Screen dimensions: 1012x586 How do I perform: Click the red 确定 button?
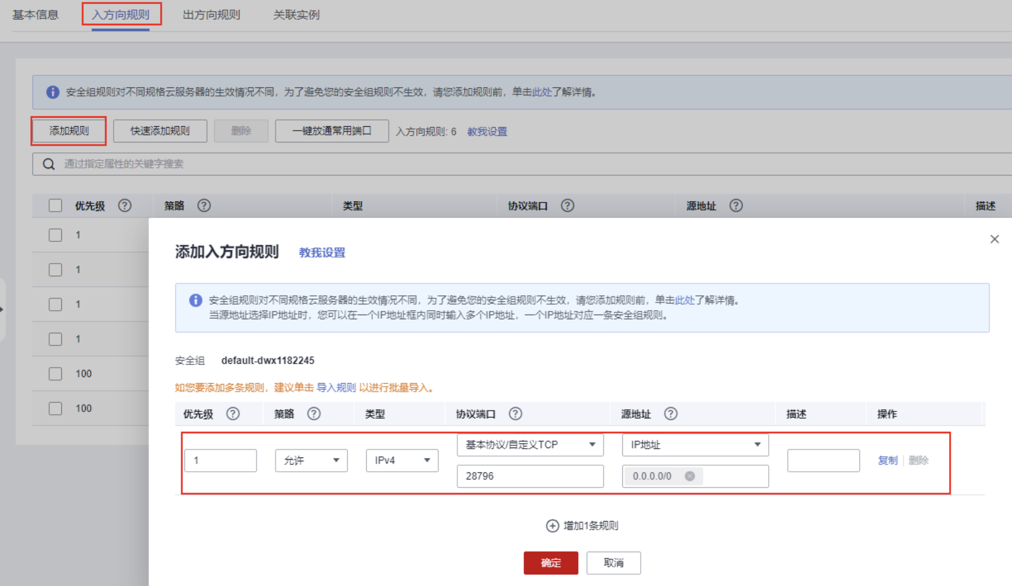click(x=551, y=563)
